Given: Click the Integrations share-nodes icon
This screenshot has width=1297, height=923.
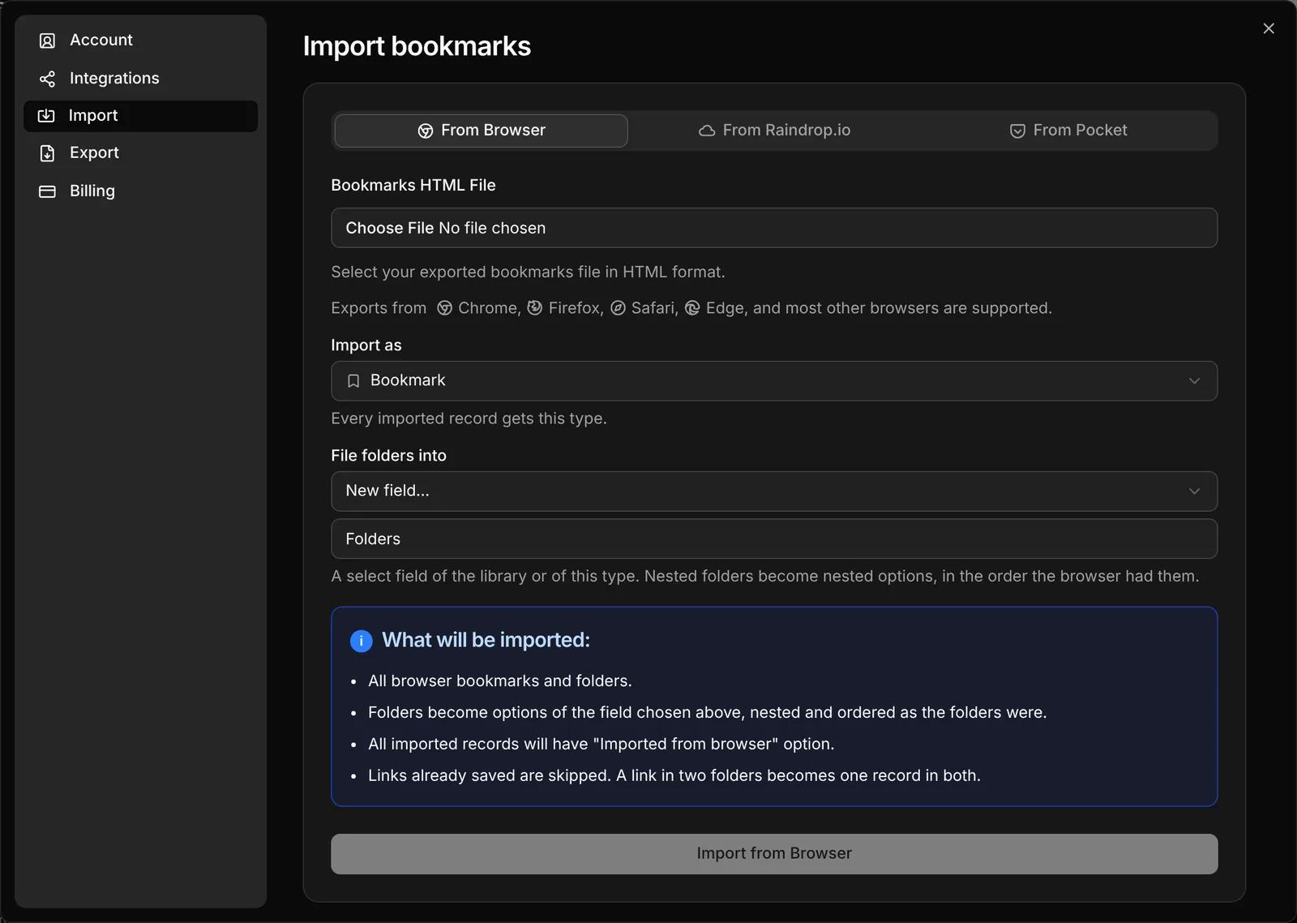Looking at the screenshot, I should point(47,79).
